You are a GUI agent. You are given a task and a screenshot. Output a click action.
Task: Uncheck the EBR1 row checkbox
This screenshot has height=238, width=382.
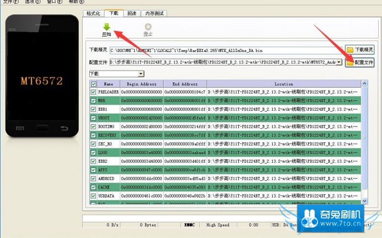(x=93, y=109)
